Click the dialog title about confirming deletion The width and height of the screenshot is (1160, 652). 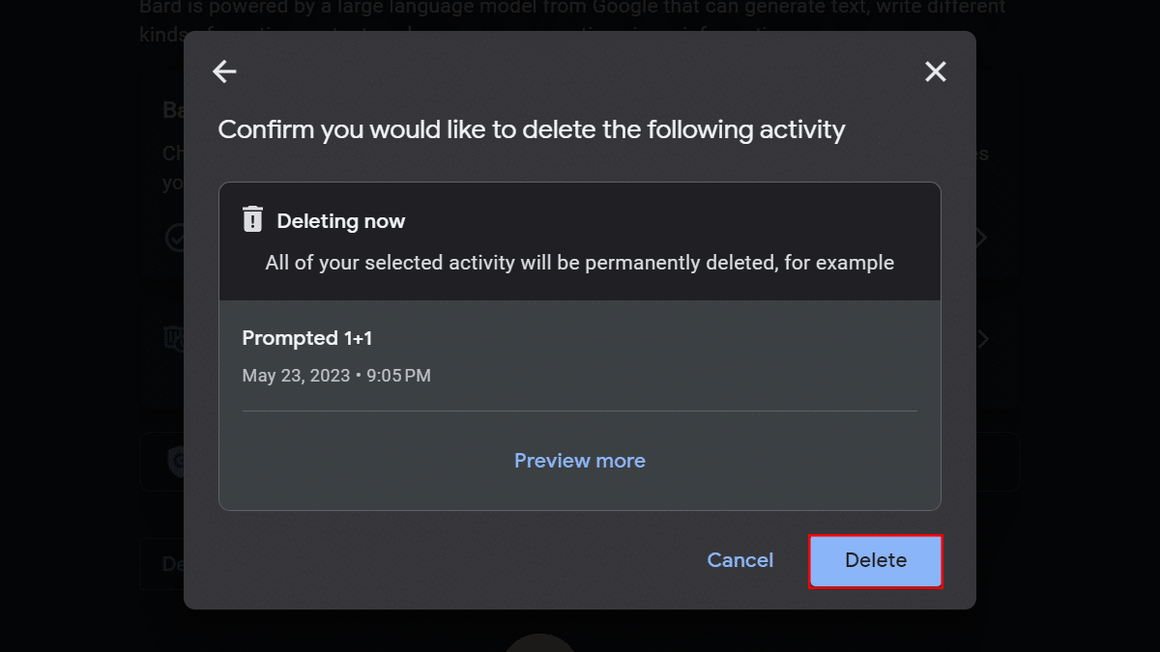(532, 129)
